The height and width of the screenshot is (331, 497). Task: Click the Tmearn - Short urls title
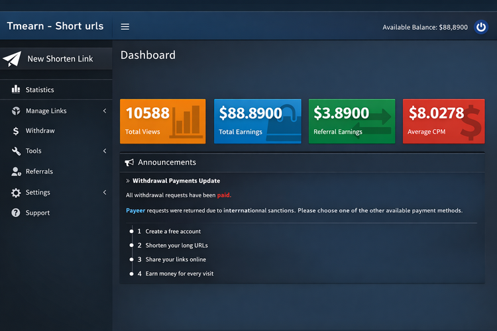click(55, 26)
